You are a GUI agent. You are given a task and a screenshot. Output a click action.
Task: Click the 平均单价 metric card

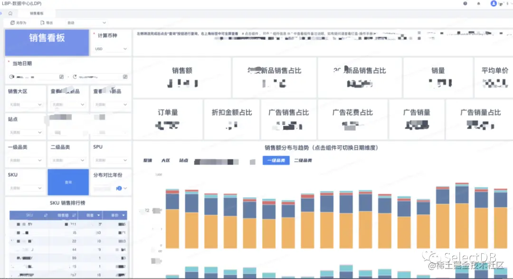(x=494, y=78)
